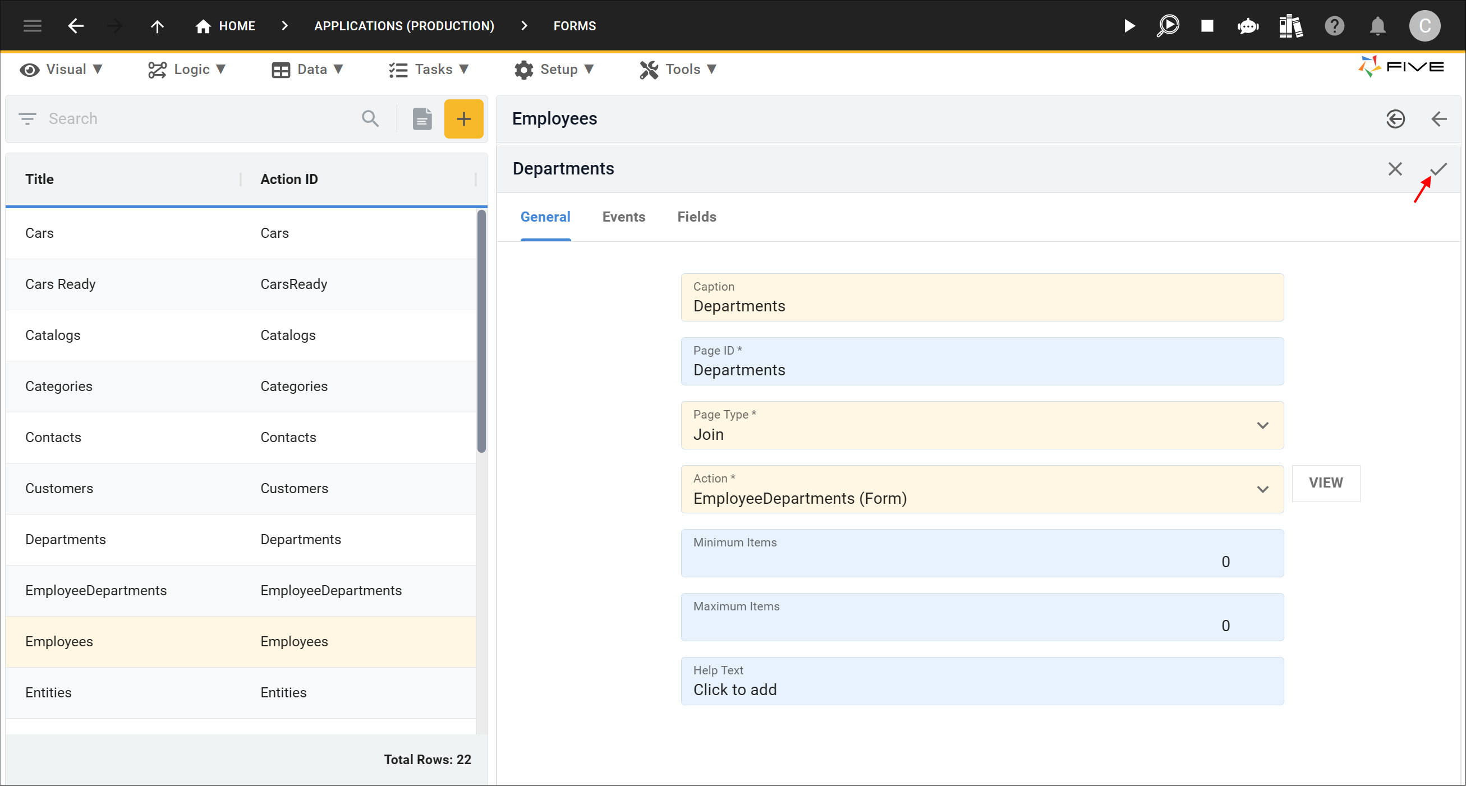Open the Setup menu
Screen dimensions: 1466x786
point(554,70)
